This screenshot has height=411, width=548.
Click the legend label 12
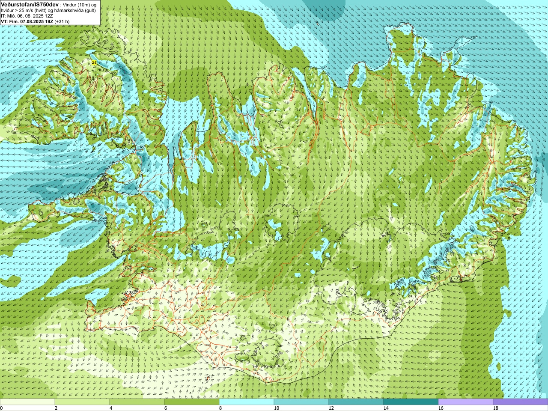point(331,408)
